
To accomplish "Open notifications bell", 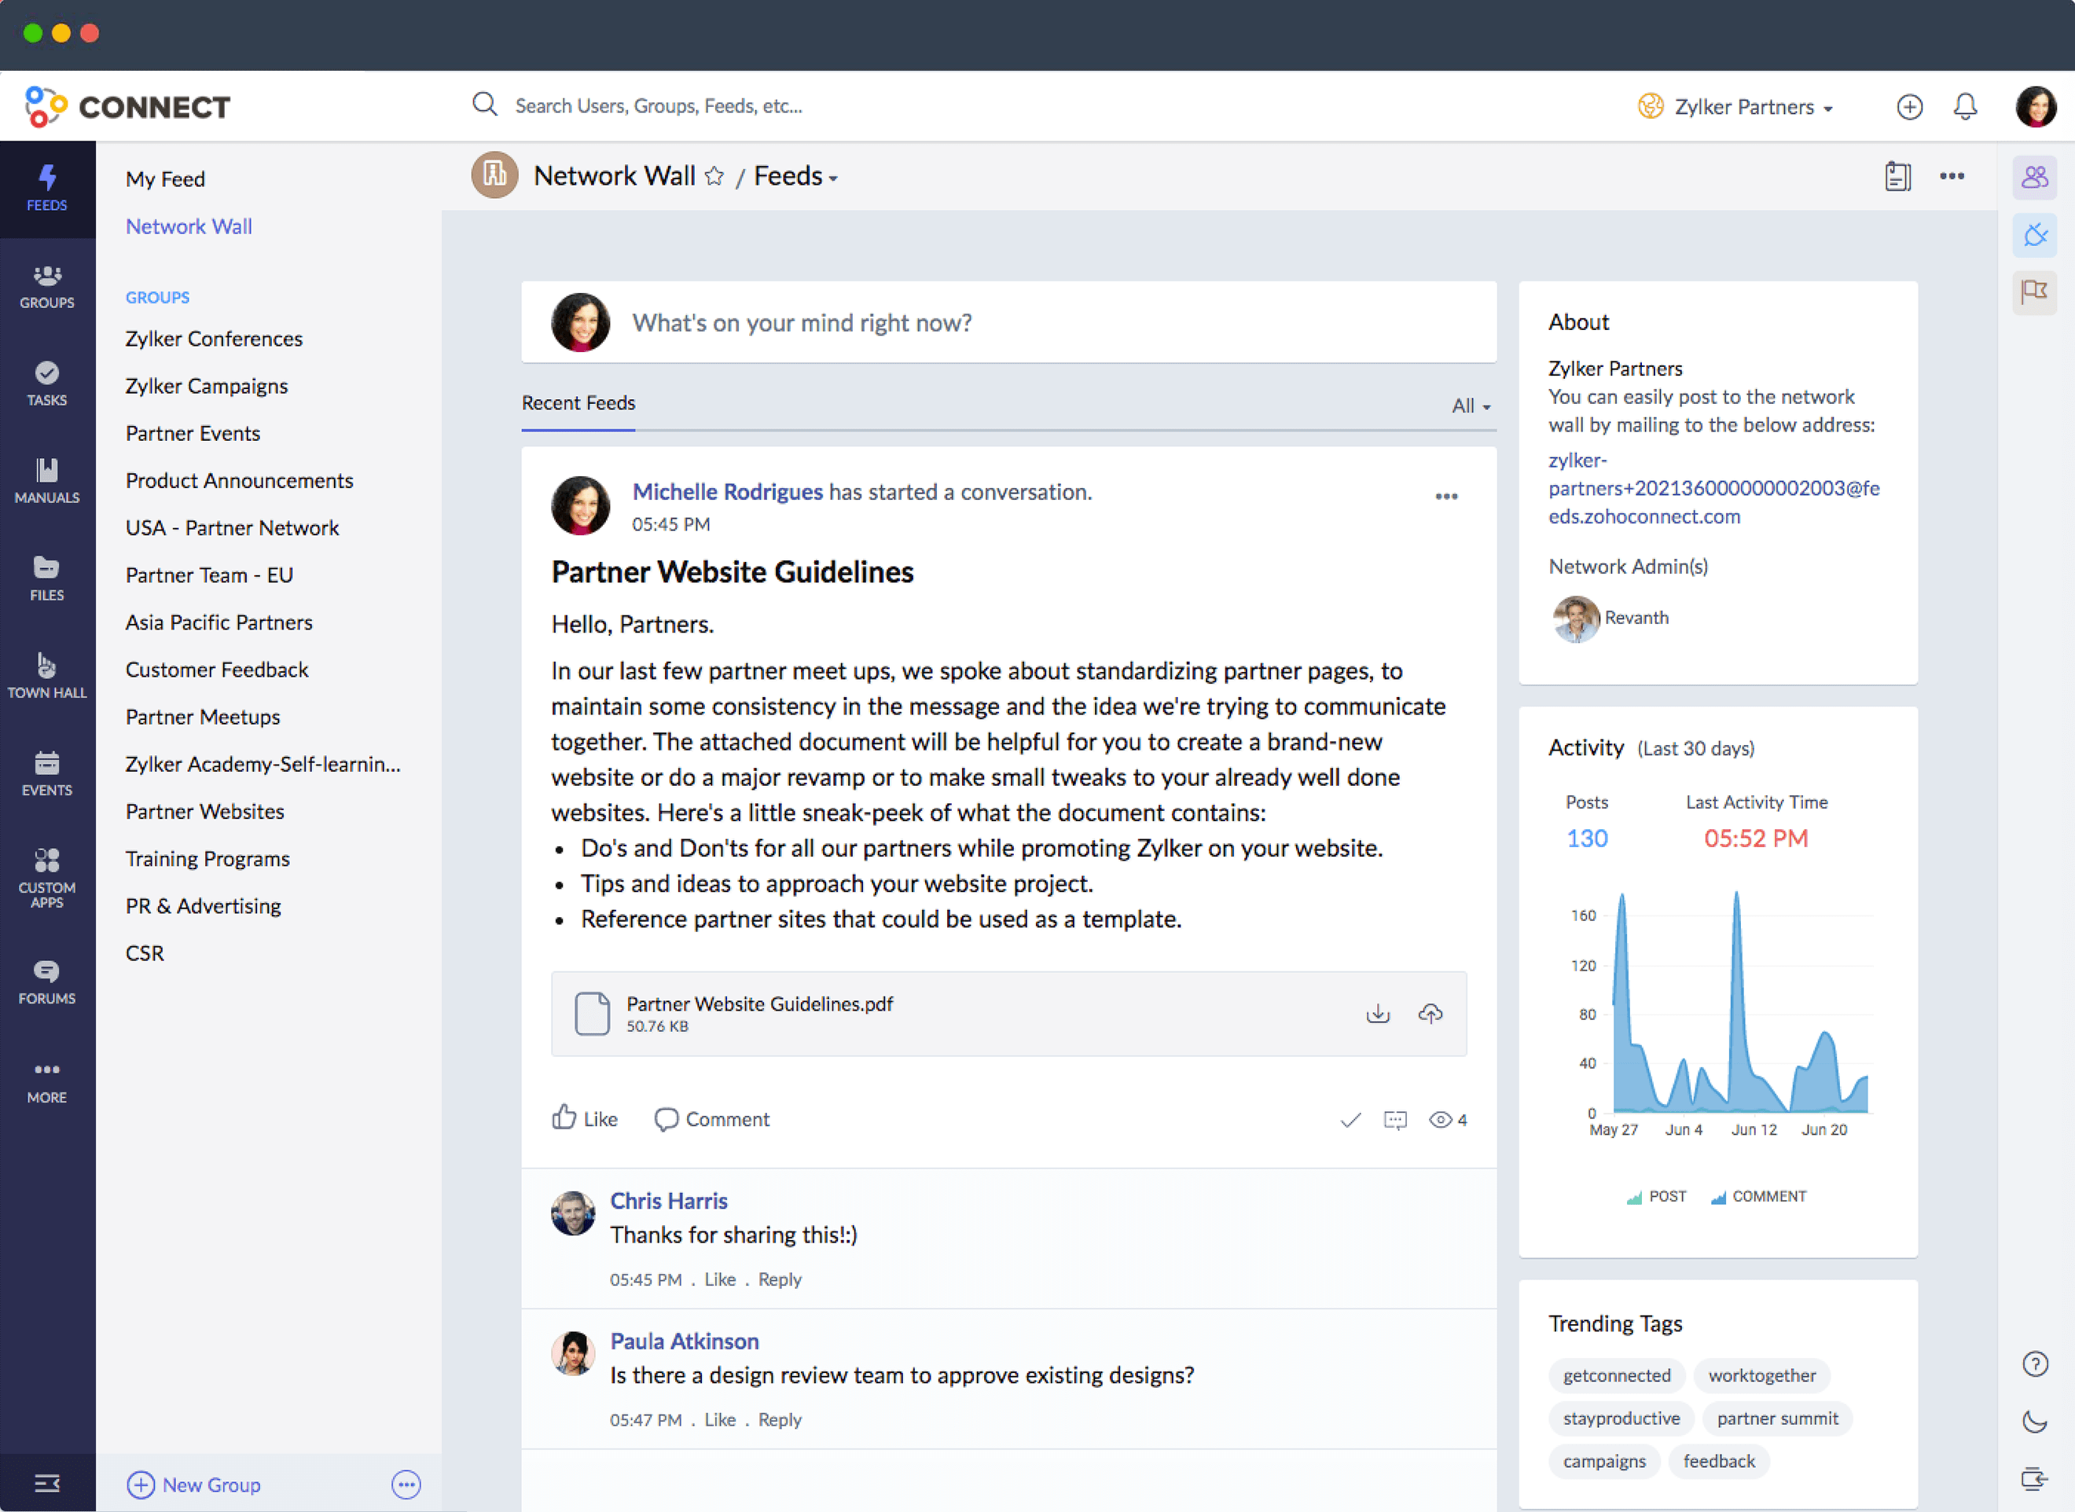I will (x=1964, y=107).
